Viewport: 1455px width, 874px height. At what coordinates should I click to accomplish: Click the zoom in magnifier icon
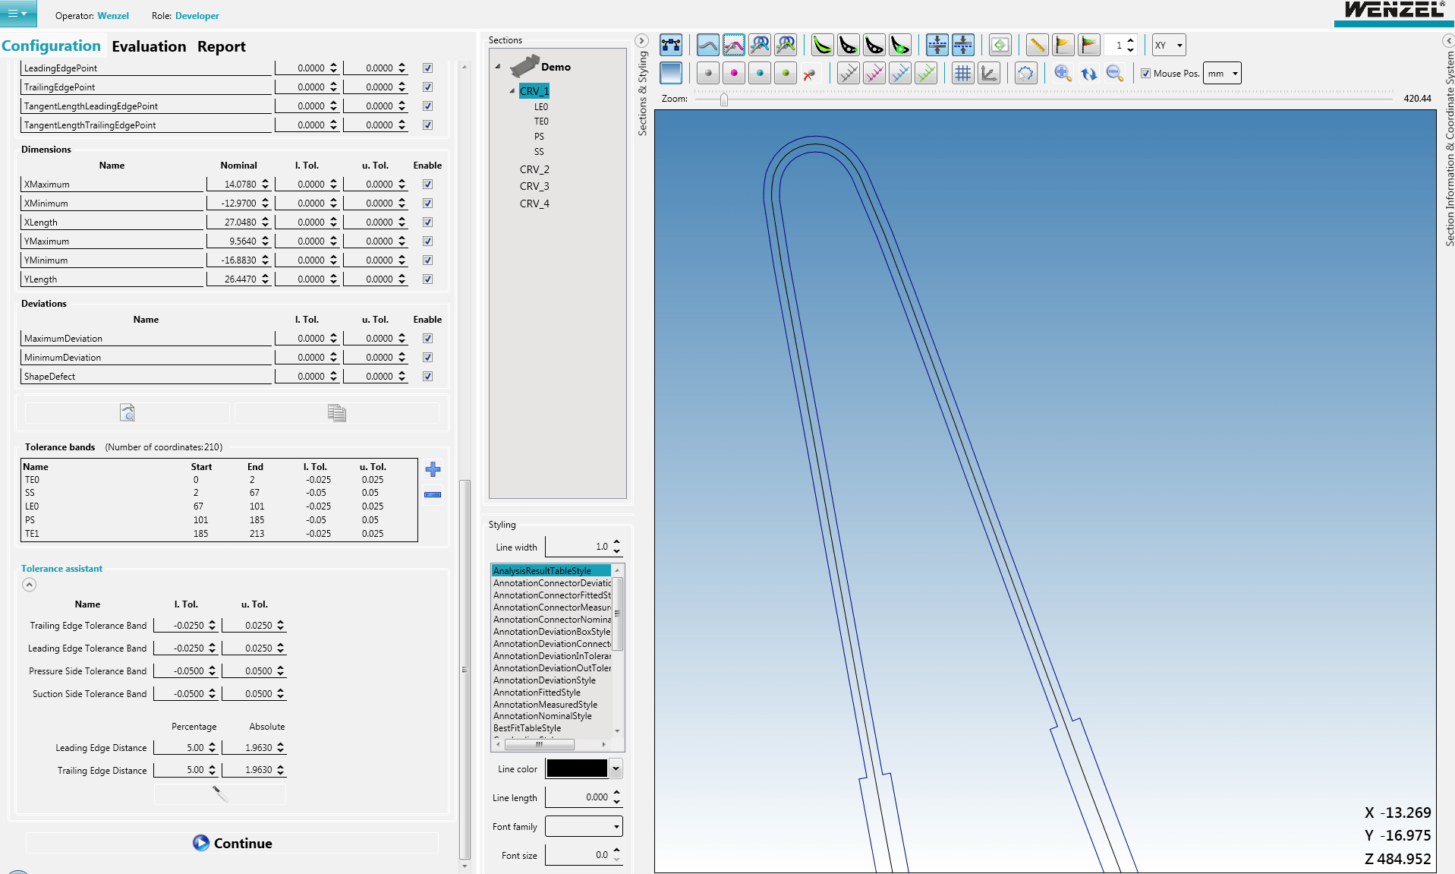(1063, 74)
